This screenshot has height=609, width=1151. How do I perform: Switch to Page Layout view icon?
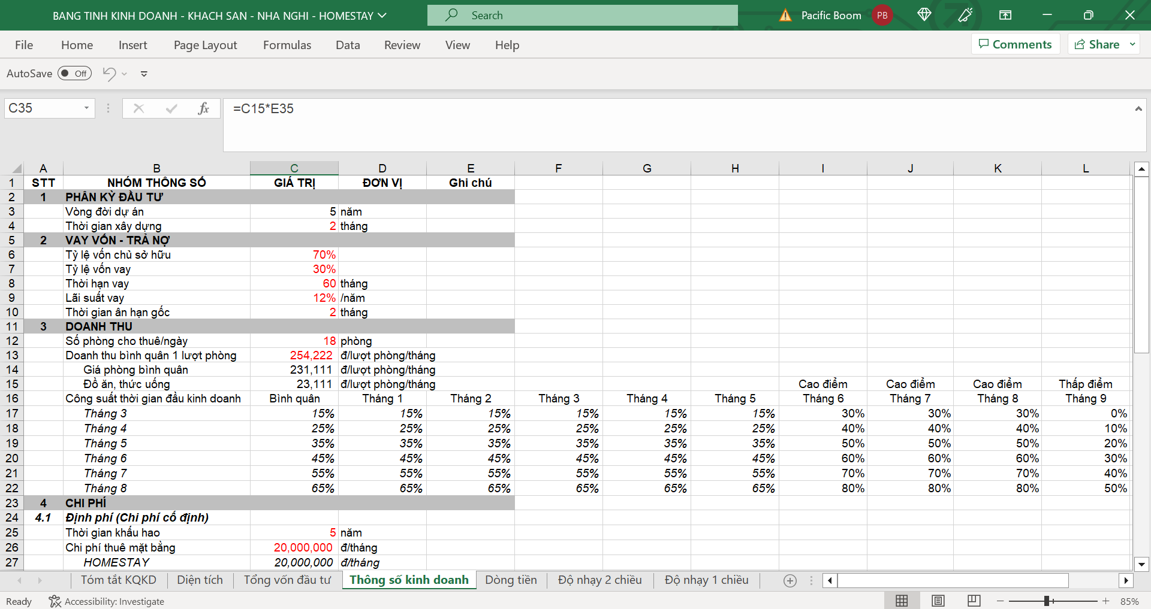click(x=938, y=601)
